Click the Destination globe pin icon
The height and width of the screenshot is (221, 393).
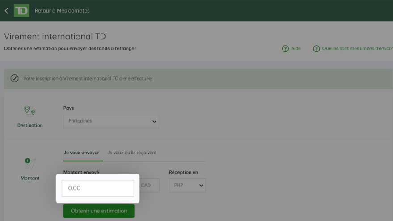(30, 111)
